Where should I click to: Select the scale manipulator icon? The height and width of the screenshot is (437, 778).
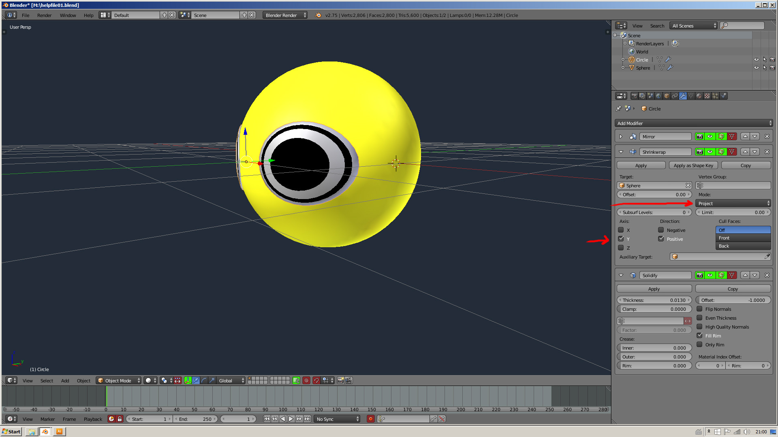pos(212,380)
